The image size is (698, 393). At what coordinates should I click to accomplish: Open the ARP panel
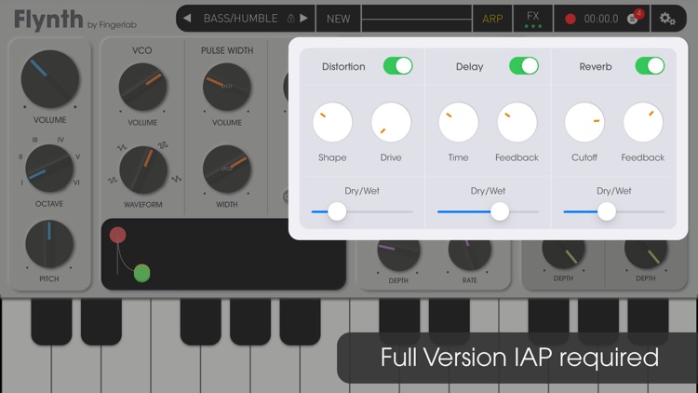[492, 19]
